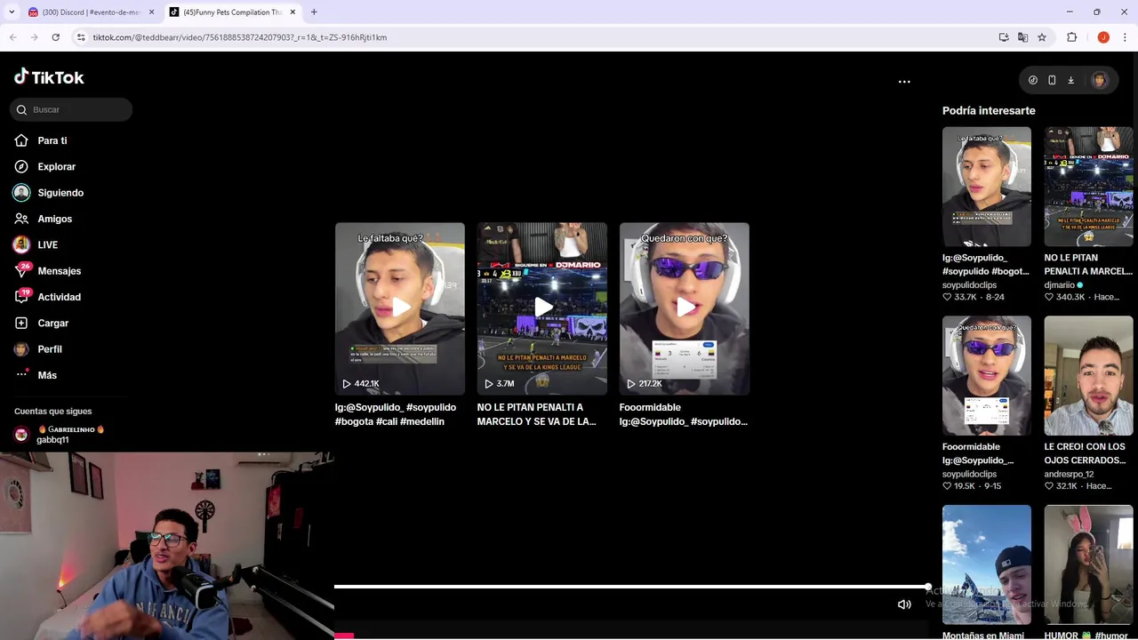The width and height of the screenshot is (1138, 640).
Task: Click the Amigos people icon
Action: [x=21, y=219]
